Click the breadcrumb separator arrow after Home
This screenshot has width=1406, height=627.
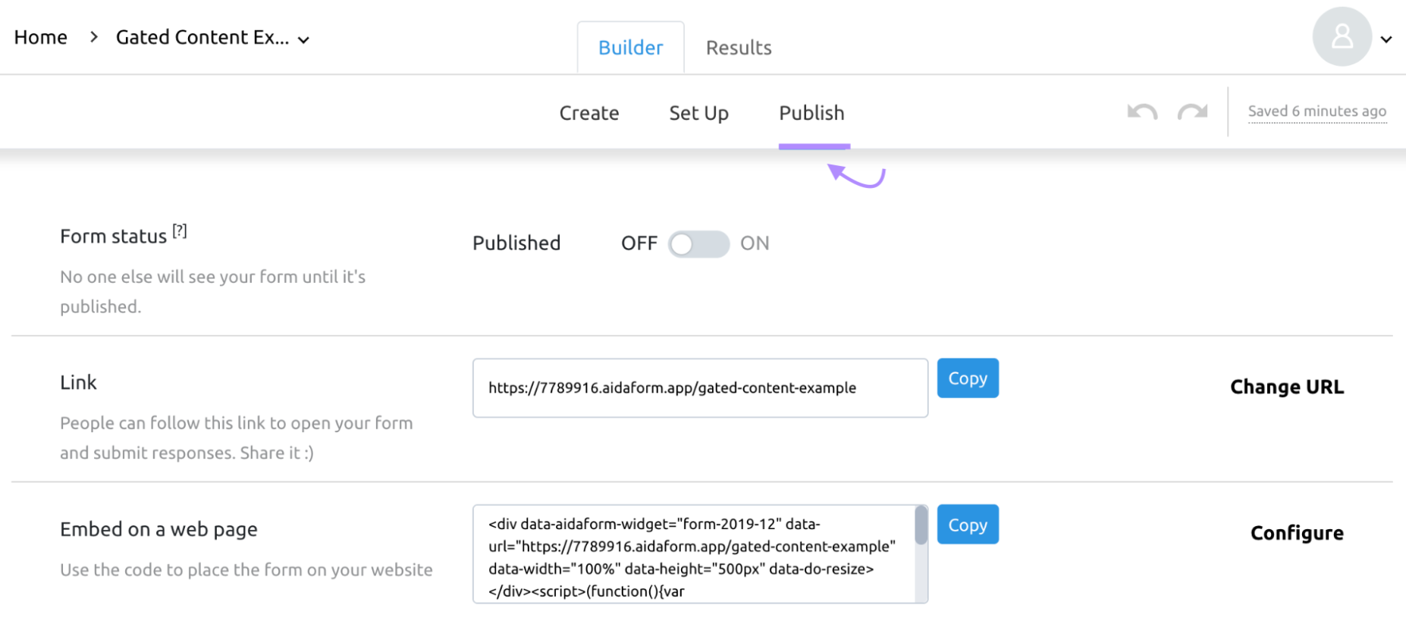93,37
